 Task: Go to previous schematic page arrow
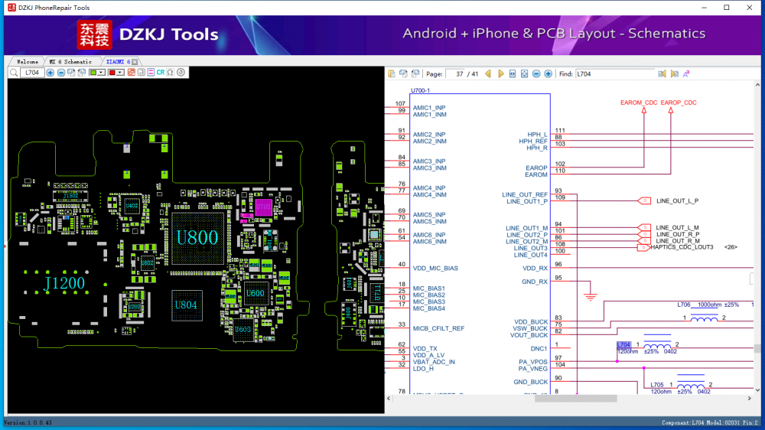[488, 73]
